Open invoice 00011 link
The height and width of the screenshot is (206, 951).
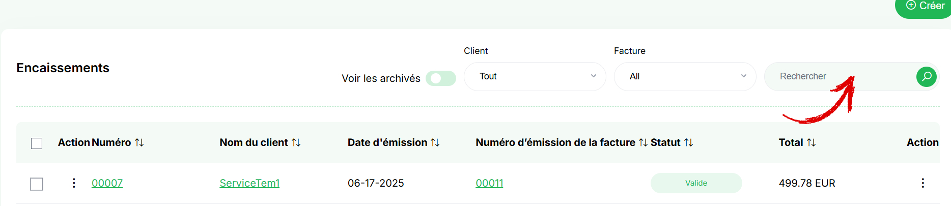tap(489, 183)
